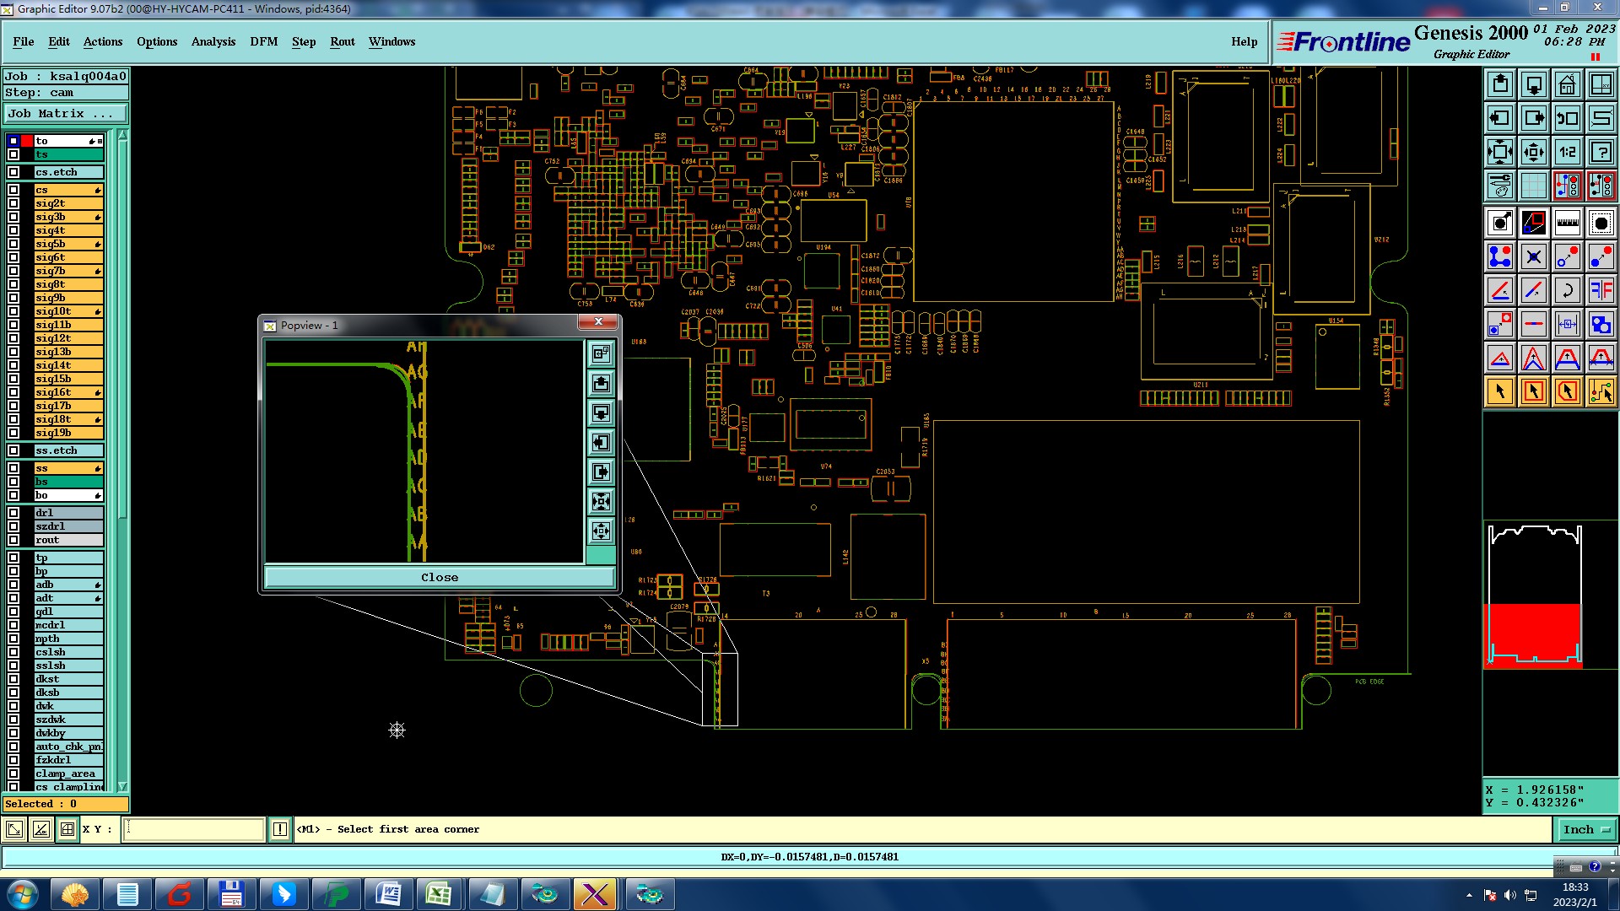
Task: Select the net selection arrow tool
Action: [x=1601, y=391]
